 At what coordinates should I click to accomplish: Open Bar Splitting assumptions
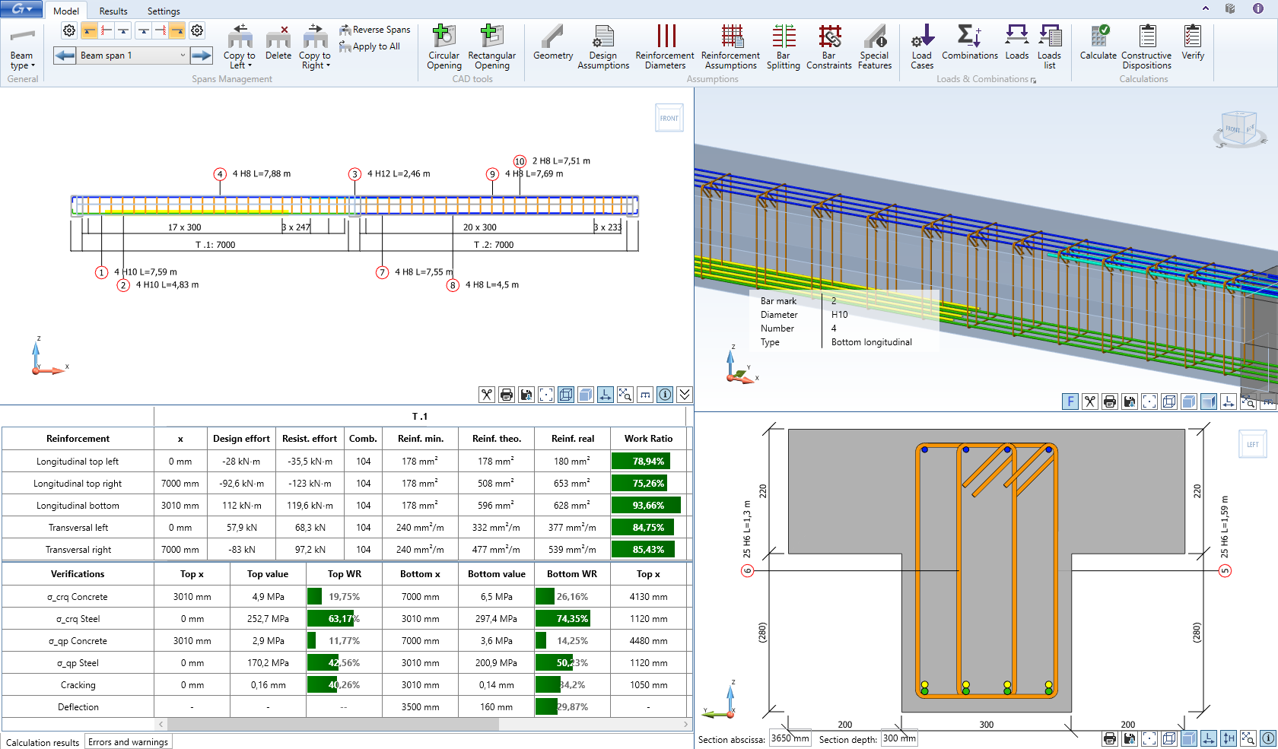click(x=783, y=47)
